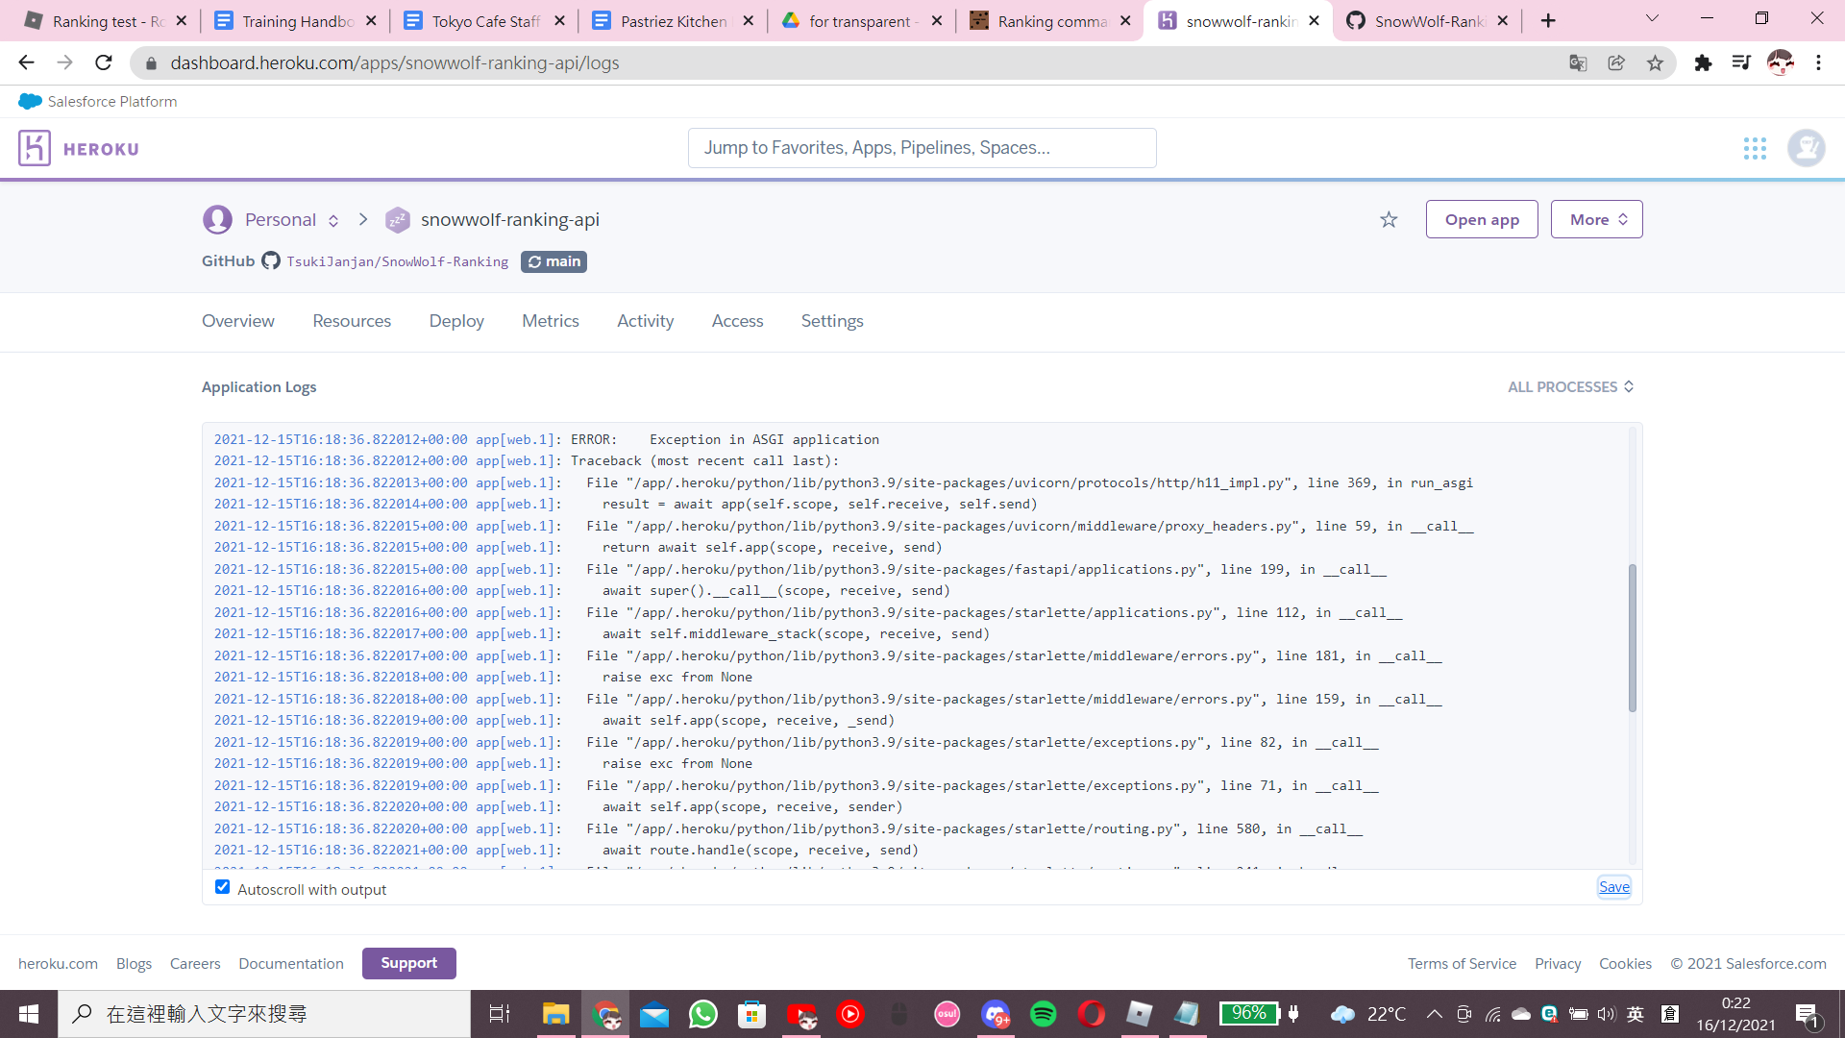1845x1038 pixels.
Task: Open weather widget showing 22°C
Action: 1368,1014
